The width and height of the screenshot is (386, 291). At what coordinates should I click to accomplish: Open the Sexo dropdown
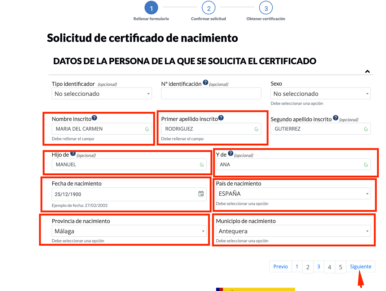point(321,93)
